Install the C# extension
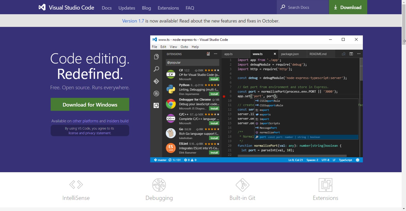406x211 pixels. (x=214, y=79)
